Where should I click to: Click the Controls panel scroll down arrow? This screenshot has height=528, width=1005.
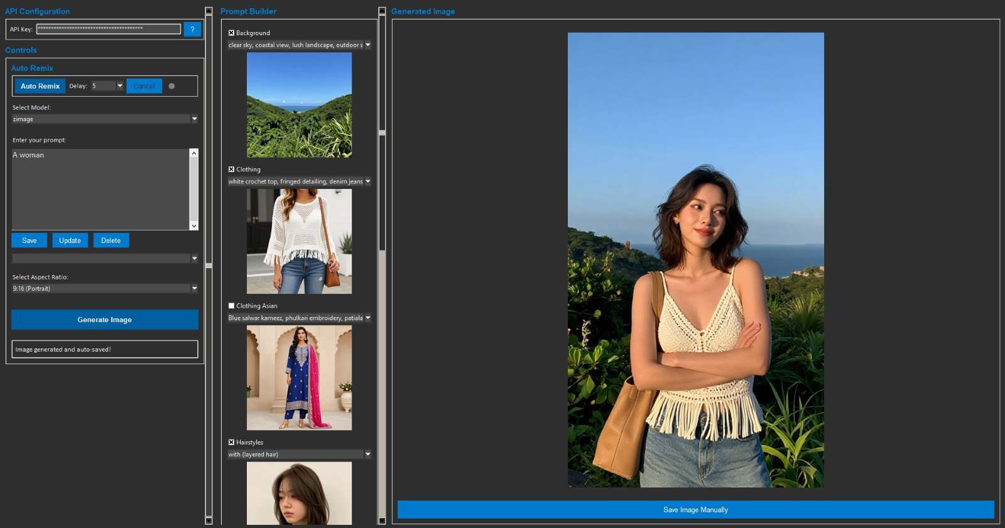point(209,520)
